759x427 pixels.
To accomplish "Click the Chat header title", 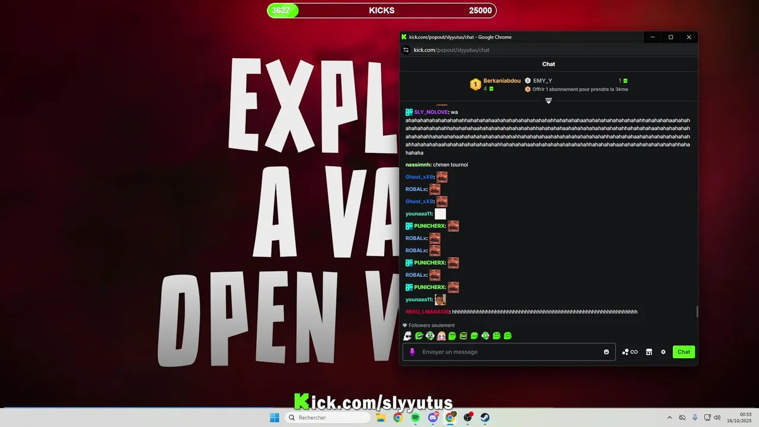I will click(x=548, y=64).
